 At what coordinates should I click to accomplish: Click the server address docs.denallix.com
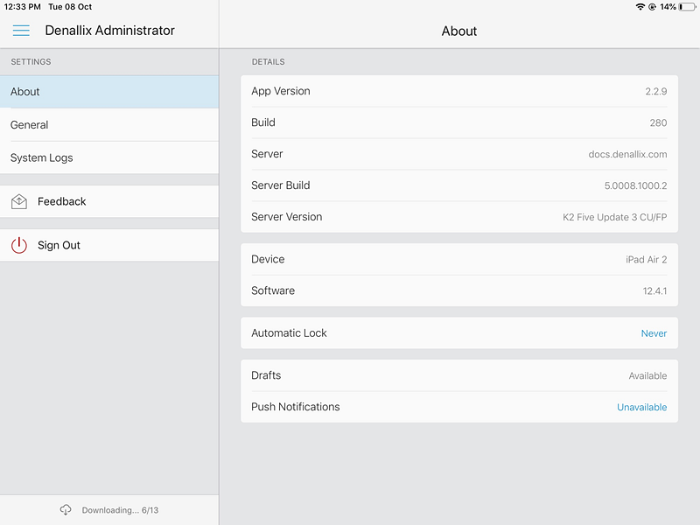pyautogui.click(x=627, y=155)
